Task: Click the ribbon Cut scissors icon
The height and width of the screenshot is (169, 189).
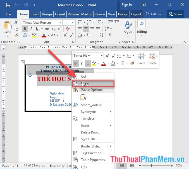Action: pos(16,23)
